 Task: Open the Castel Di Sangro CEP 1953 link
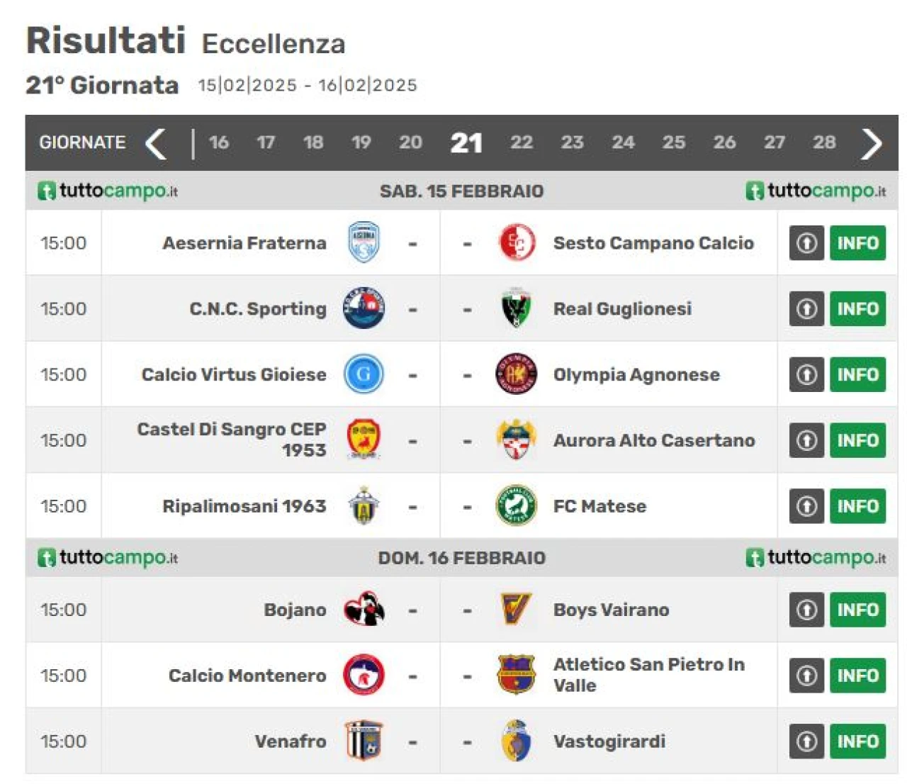point(232,439)
